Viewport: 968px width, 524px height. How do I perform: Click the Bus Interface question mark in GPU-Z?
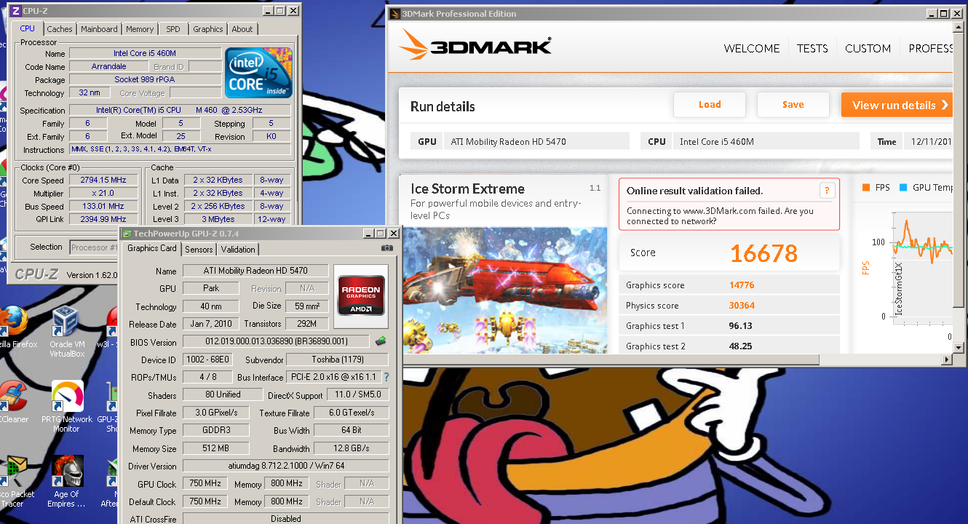(x=386, y=377)
